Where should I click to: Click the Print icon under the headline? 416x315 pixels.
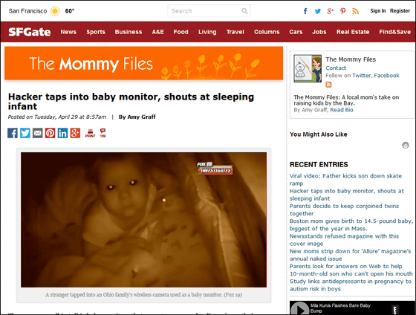90,133
